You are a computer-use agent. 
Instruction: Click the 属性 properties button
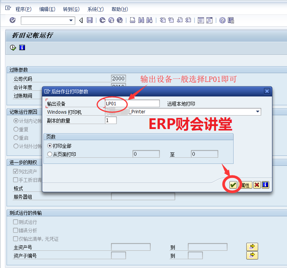(x=245, y=185)
